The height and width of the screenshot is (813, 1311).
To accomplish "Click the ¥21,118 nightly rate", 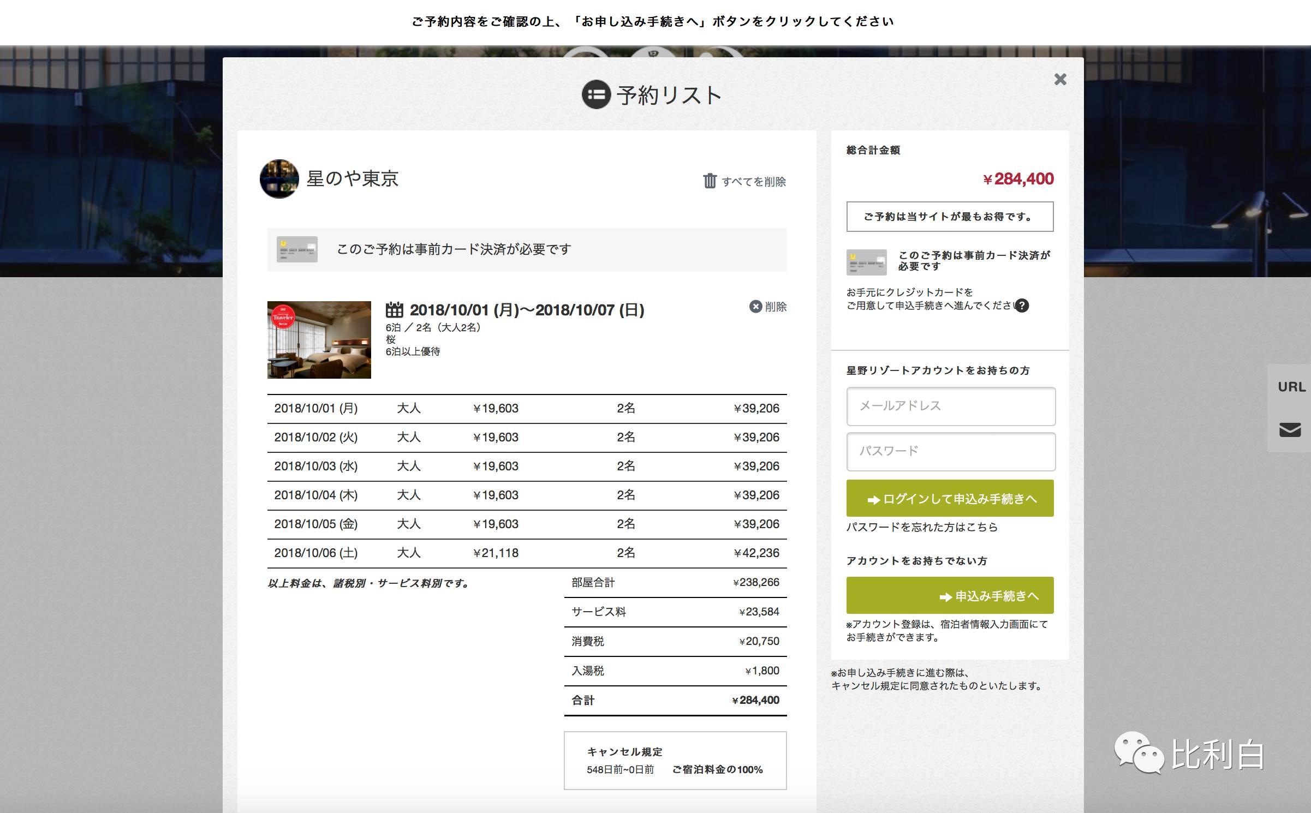I will click(496, 553).
